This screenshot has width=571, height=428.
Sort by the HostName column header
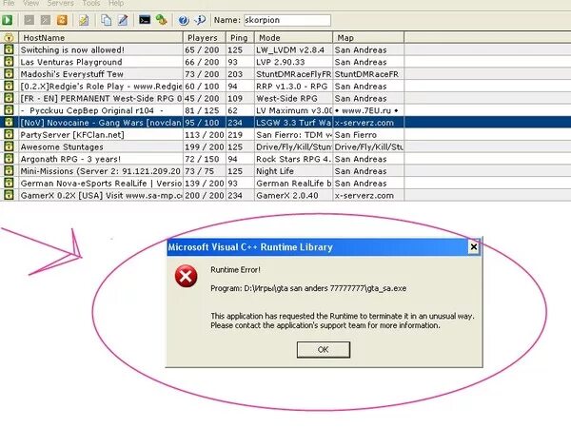101,37
